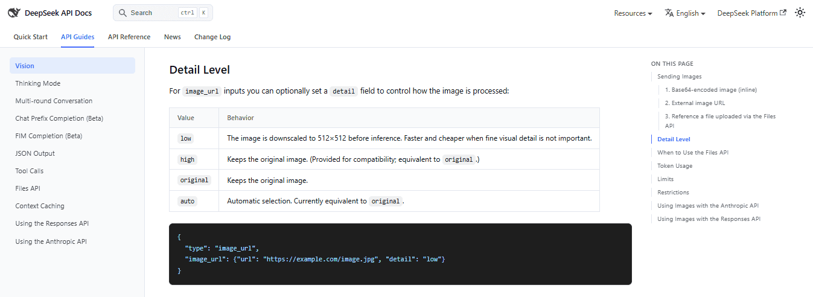Open Using the Responses API guide

[x=72, y=223]
